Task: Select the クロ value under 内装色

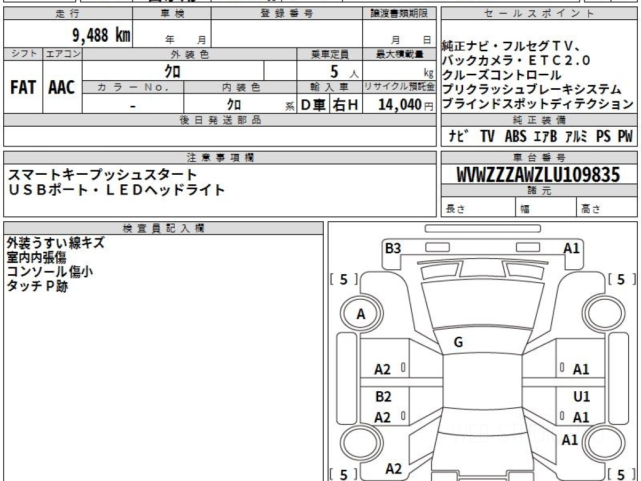Action: tap(234, 105)
